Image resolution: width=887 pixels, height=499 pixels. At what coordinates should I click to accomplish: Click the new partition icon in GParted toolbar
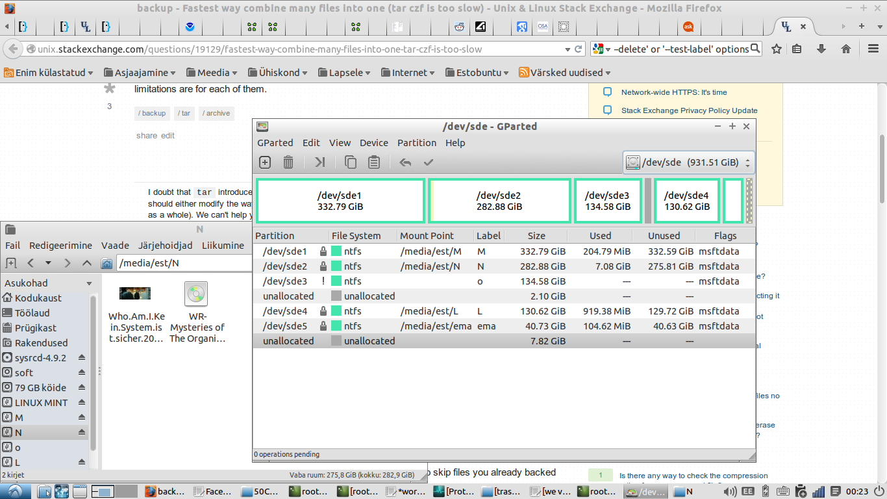click(265, 162)
